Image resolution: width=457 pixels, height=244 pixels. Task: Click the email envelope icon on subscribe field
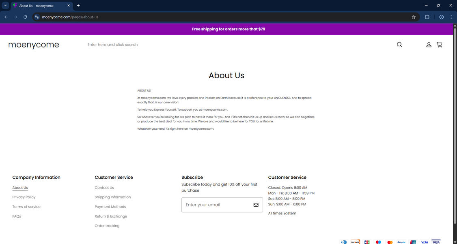[256, 205]
